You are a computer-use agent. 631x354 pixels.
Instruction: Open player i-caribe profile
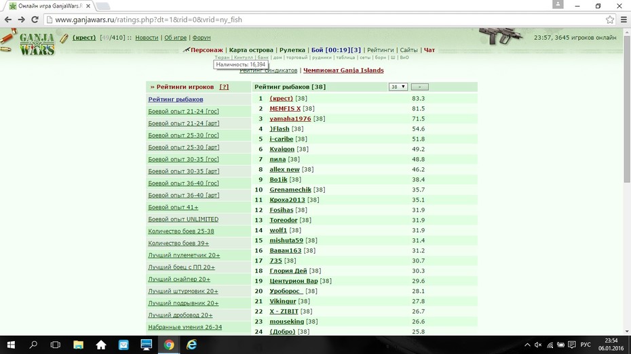click(282, 139)
